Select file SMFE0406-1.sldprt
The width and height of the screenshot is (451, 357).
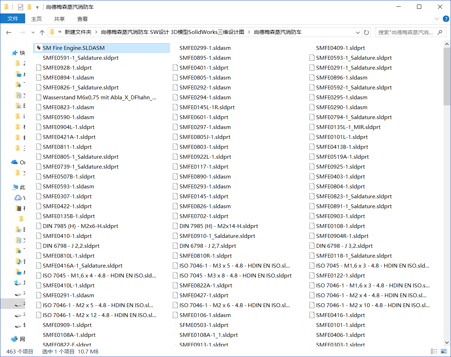pos(340,335)
